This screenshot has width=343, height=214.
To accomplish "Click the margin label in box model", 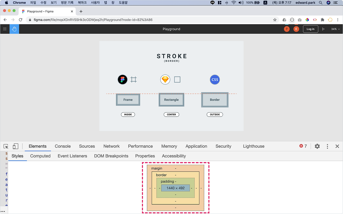I will coord(157,169).
